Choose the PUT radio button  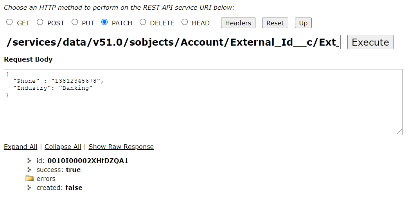coord(75,22)
